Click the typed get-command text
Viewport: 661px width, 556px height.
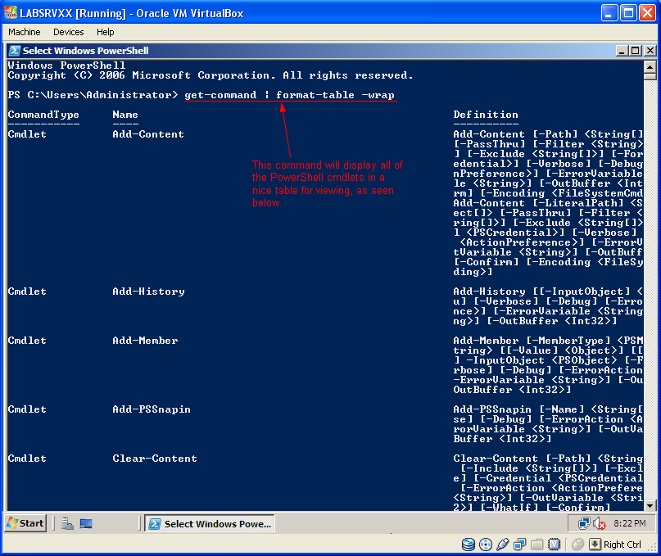(x=220, y=95)
